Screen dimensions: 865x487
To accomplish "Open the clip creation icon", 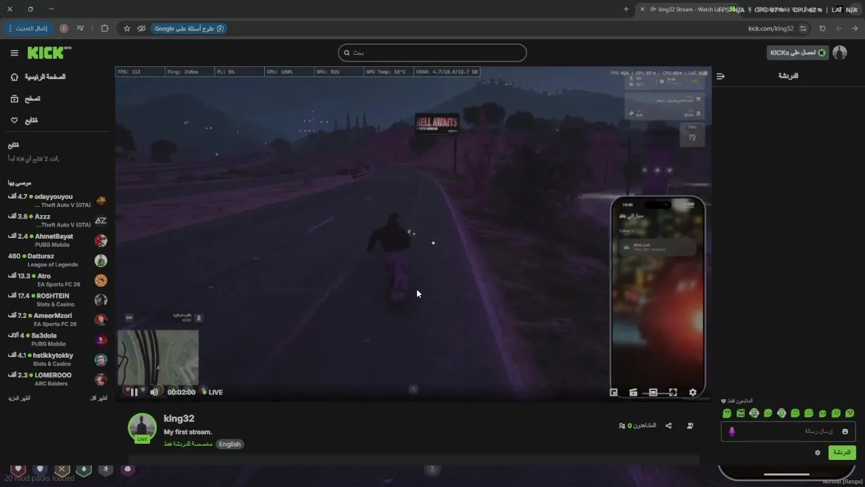I will tap(633, 392).
